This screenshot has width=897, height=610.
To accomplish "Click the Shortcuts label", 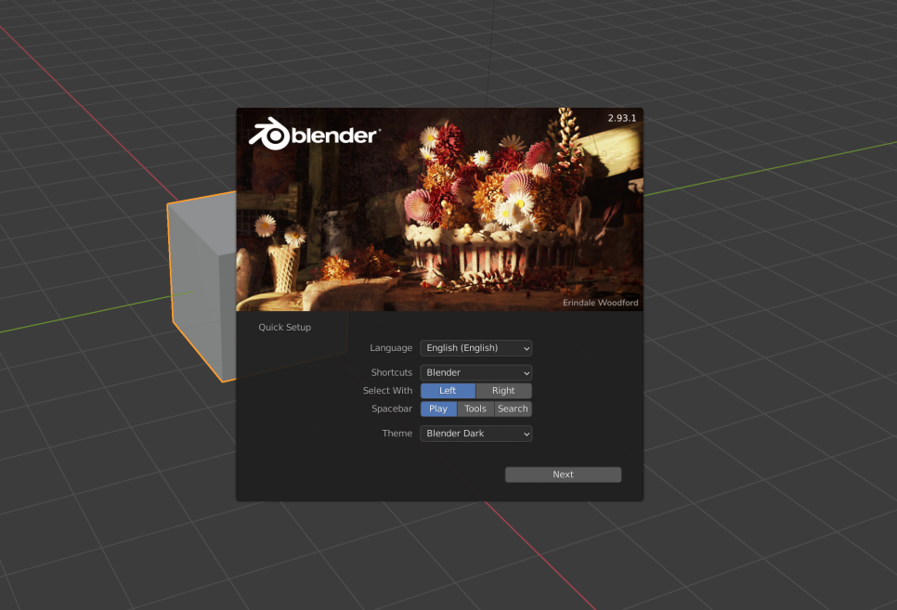I will pyautogui.click(x=391, y=372).
